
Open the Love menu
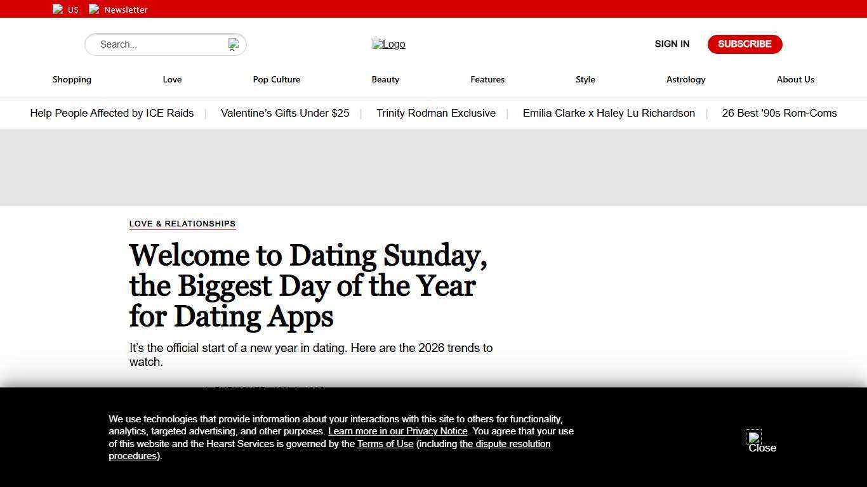(x=172, y=79)
